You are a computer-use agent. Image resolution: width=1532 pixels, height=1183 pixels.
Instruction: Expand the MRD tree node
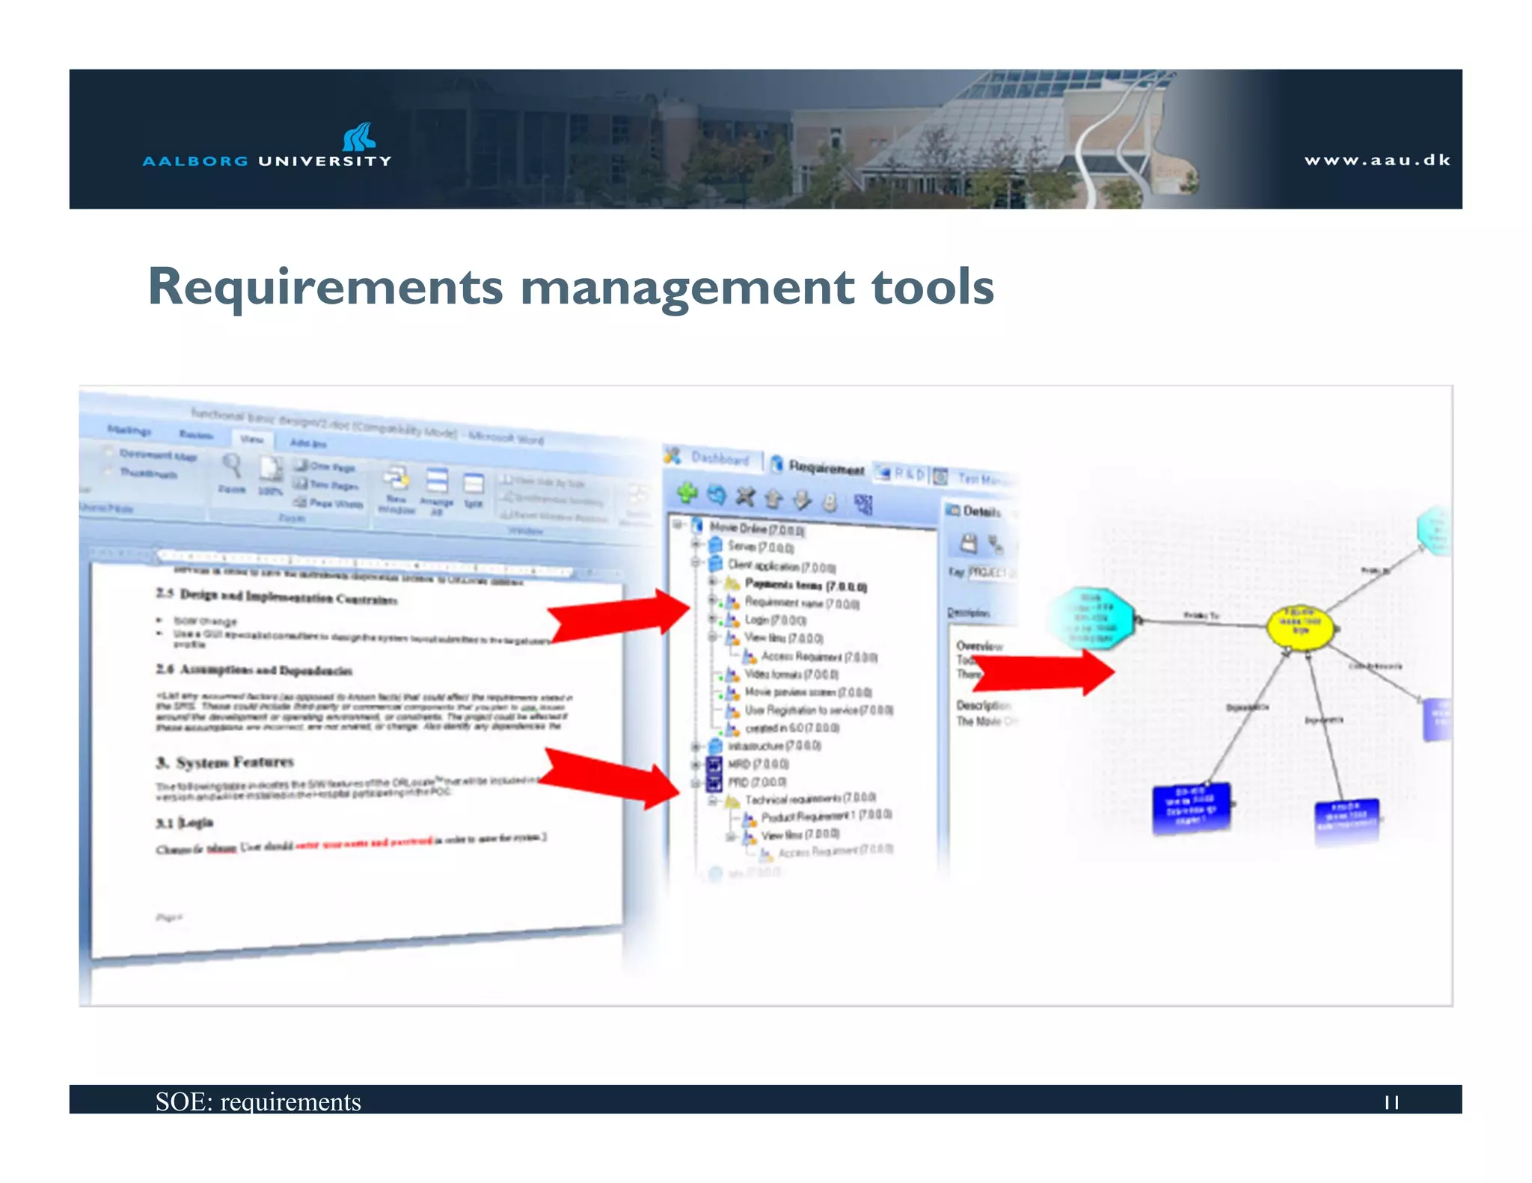(696, 764)
